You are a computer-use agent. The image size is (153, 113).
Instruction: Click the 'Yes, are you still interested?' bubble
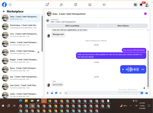[134, 50]
